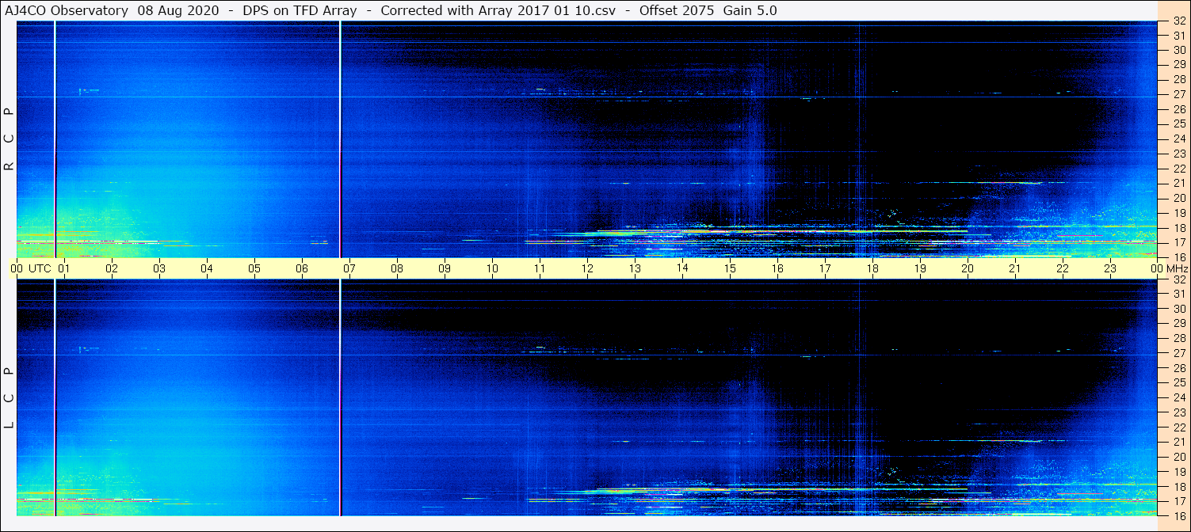
Task: Click the "32" MHz label of RCP panel
Action: (1179, 21)
